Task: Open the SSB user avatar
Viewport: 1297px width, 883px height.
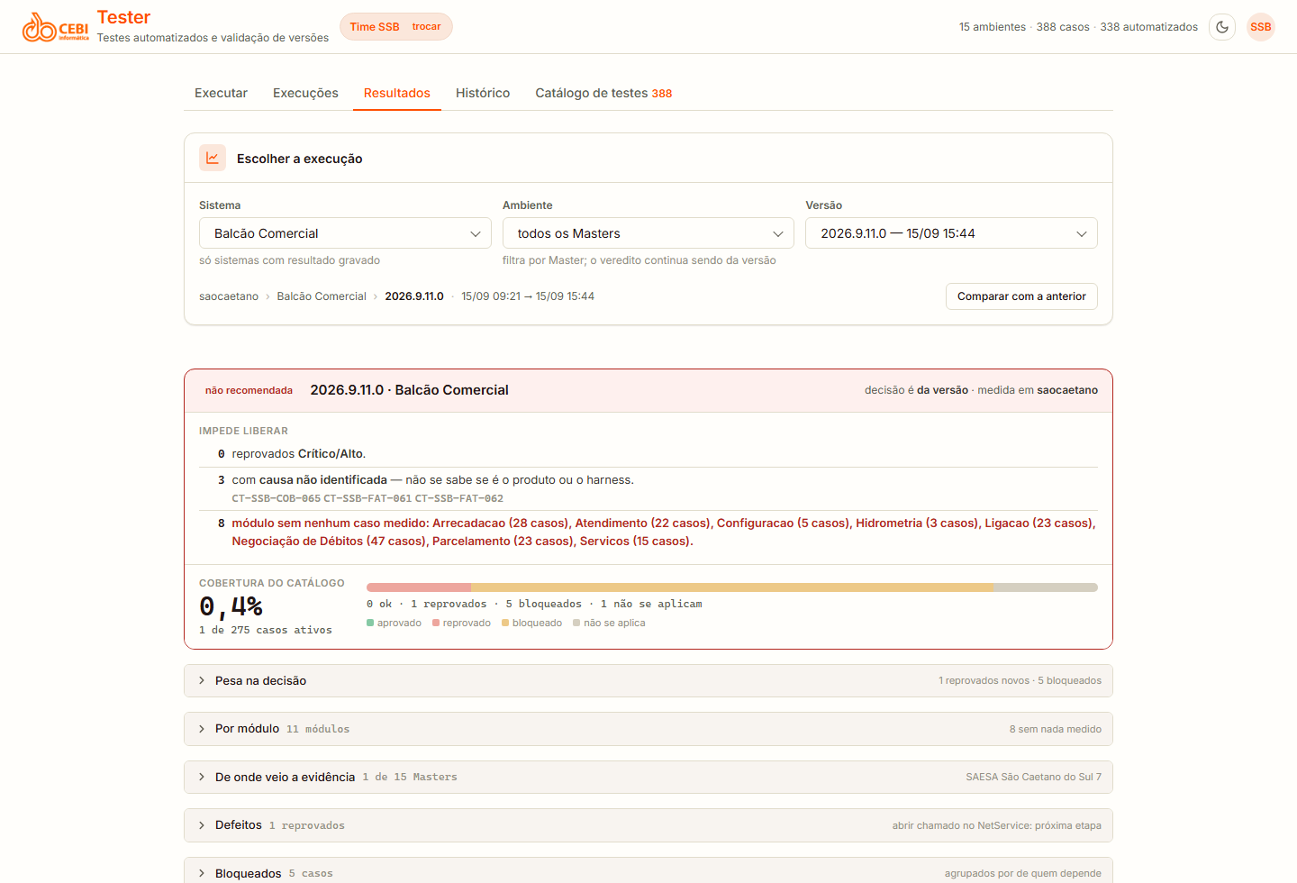Action: 1261,27
